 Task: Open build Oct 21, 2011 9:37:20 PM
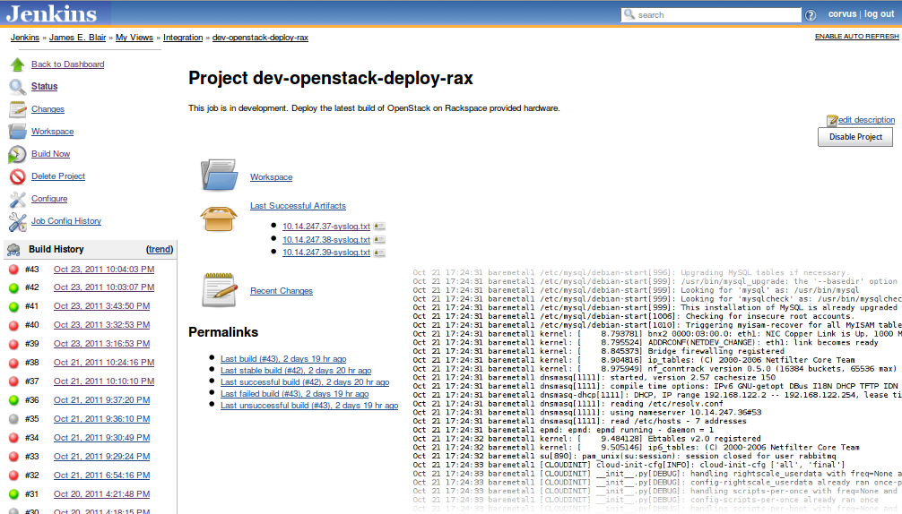102,400
